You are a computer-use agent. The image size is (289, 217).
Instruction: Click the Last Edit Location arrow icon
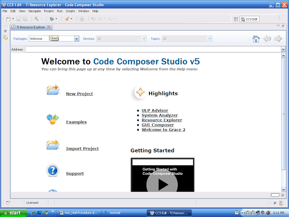pyautogui.click(x=93, y=19)
